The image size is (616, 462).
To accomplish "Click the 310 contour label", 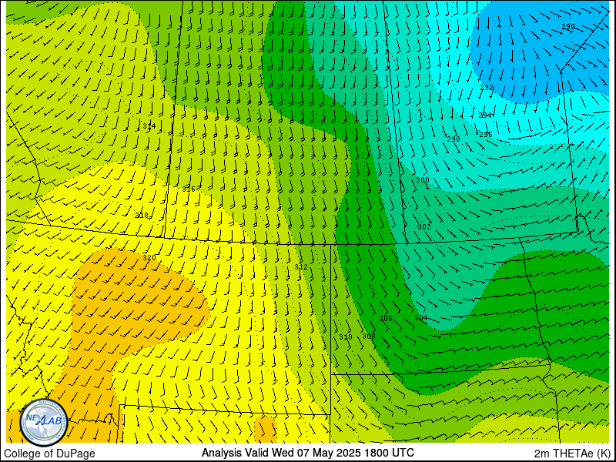I will tap(346, 336).
